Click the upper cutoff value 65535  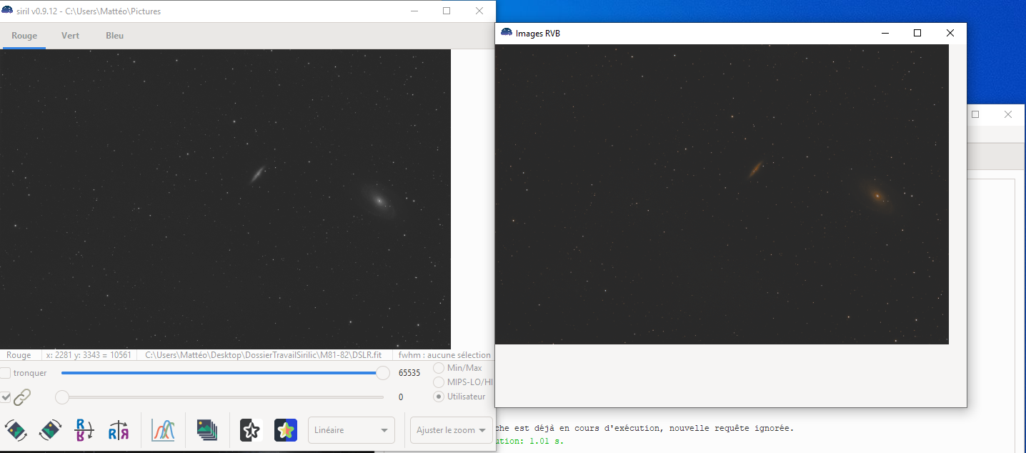(x=409, y=373)
